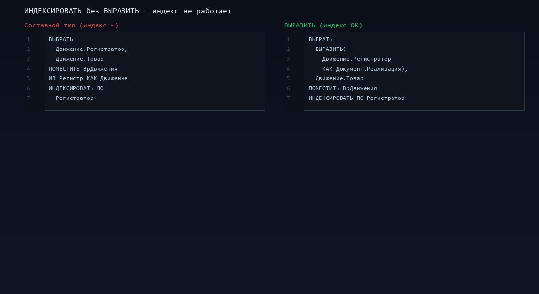Select the red "Составной тип (индекс ~)" label
This screenshot has width=539, height=294.
(x=72, y=25)
